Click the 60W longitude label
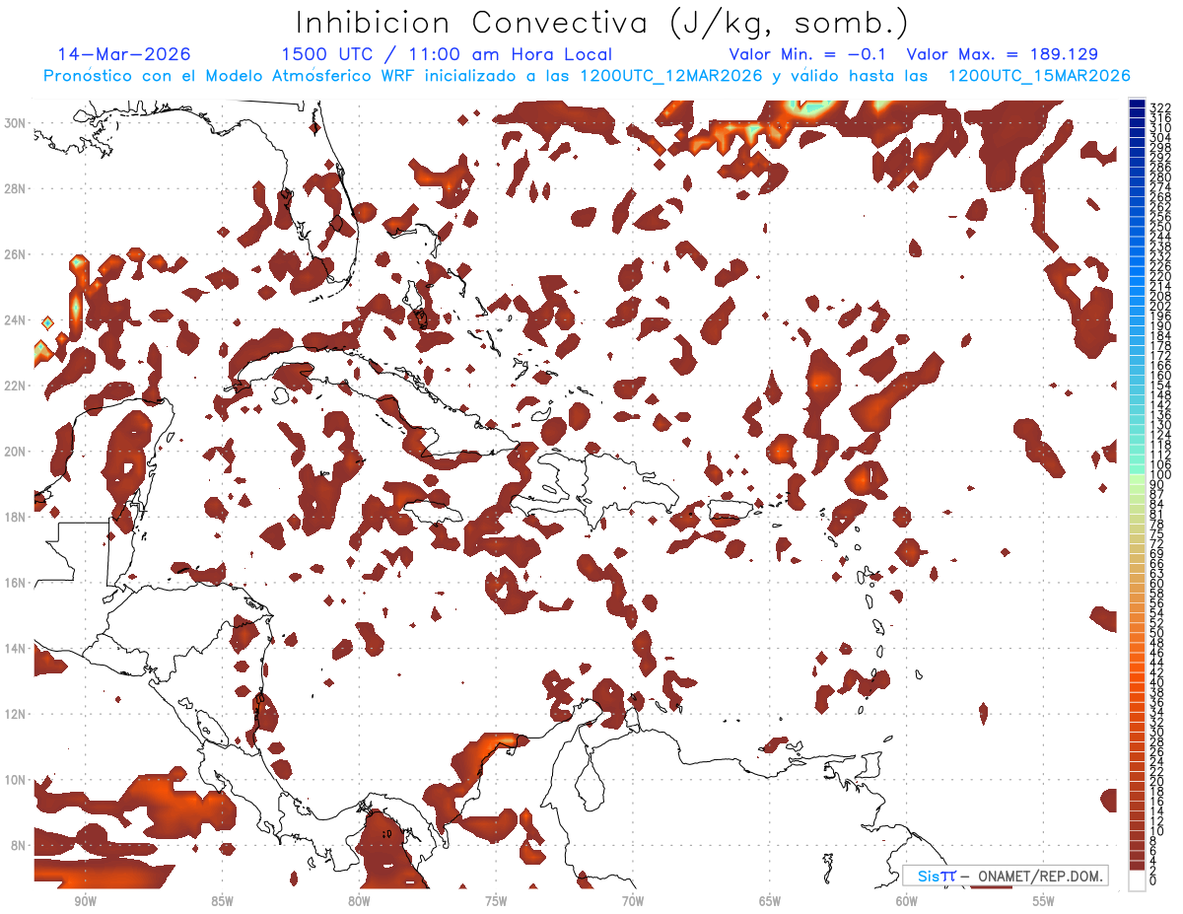 (906, 901)
